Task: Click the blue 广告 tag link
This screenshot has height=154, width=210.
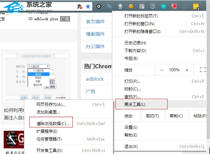Action: click(90, 91)
